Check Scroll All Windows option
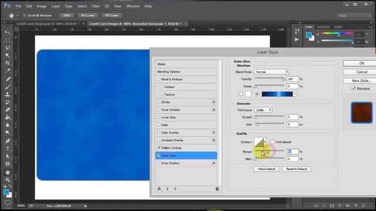This screenshot has width=376, height=211. (x=24, y=15)
